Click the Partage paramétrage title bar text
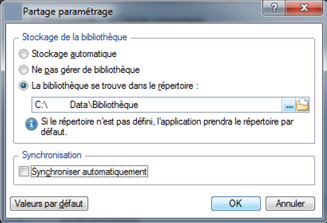 pos(68,12)
